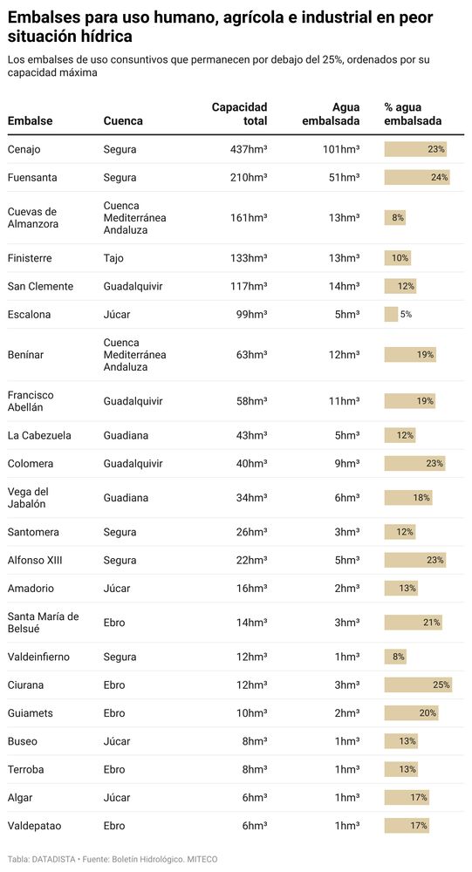Viewport: 472px width, 872px height.
Task: Click the 437hm³ capacity value
Action: point(249,149)
